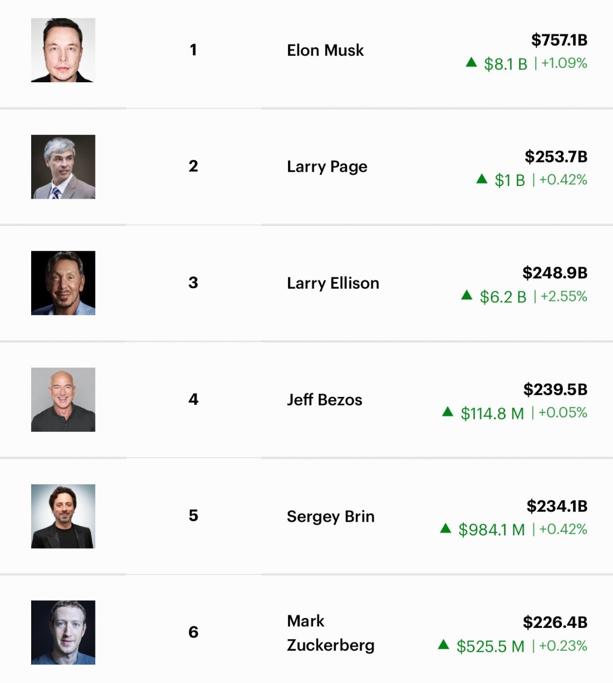Image resolution: width=613 pixels, height=683 pixels.
Task: Open the Elon Musk name link
Action: [x=325, y=50]
